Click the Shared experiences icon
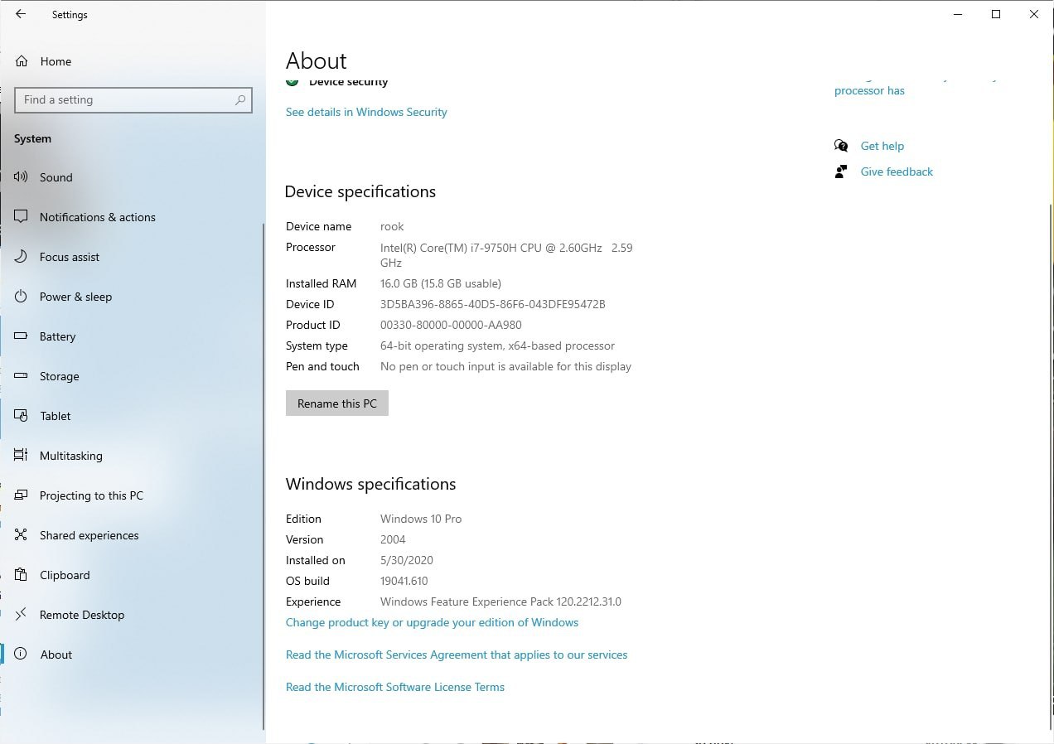The image size is (1054, 744). (22, 535)
